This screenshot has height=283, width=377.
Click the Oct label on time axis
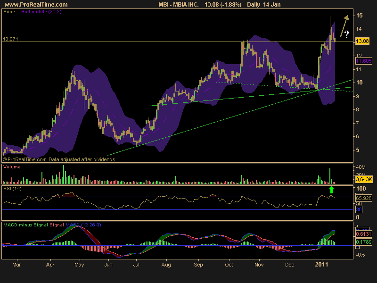(229, 265)
